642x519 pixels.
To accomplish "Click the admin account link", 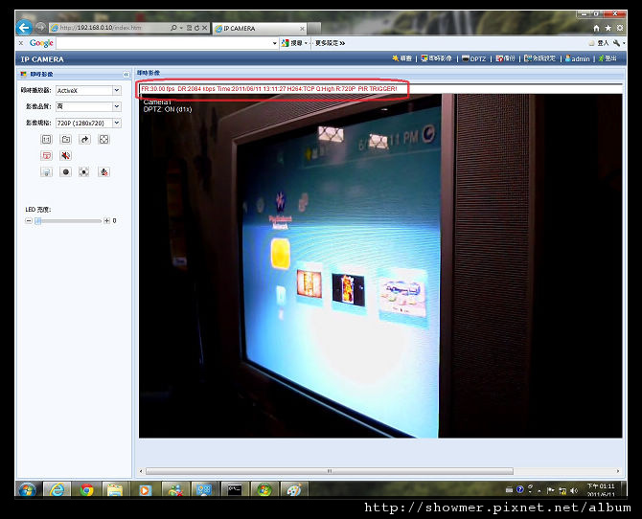I will pos(577,59).
